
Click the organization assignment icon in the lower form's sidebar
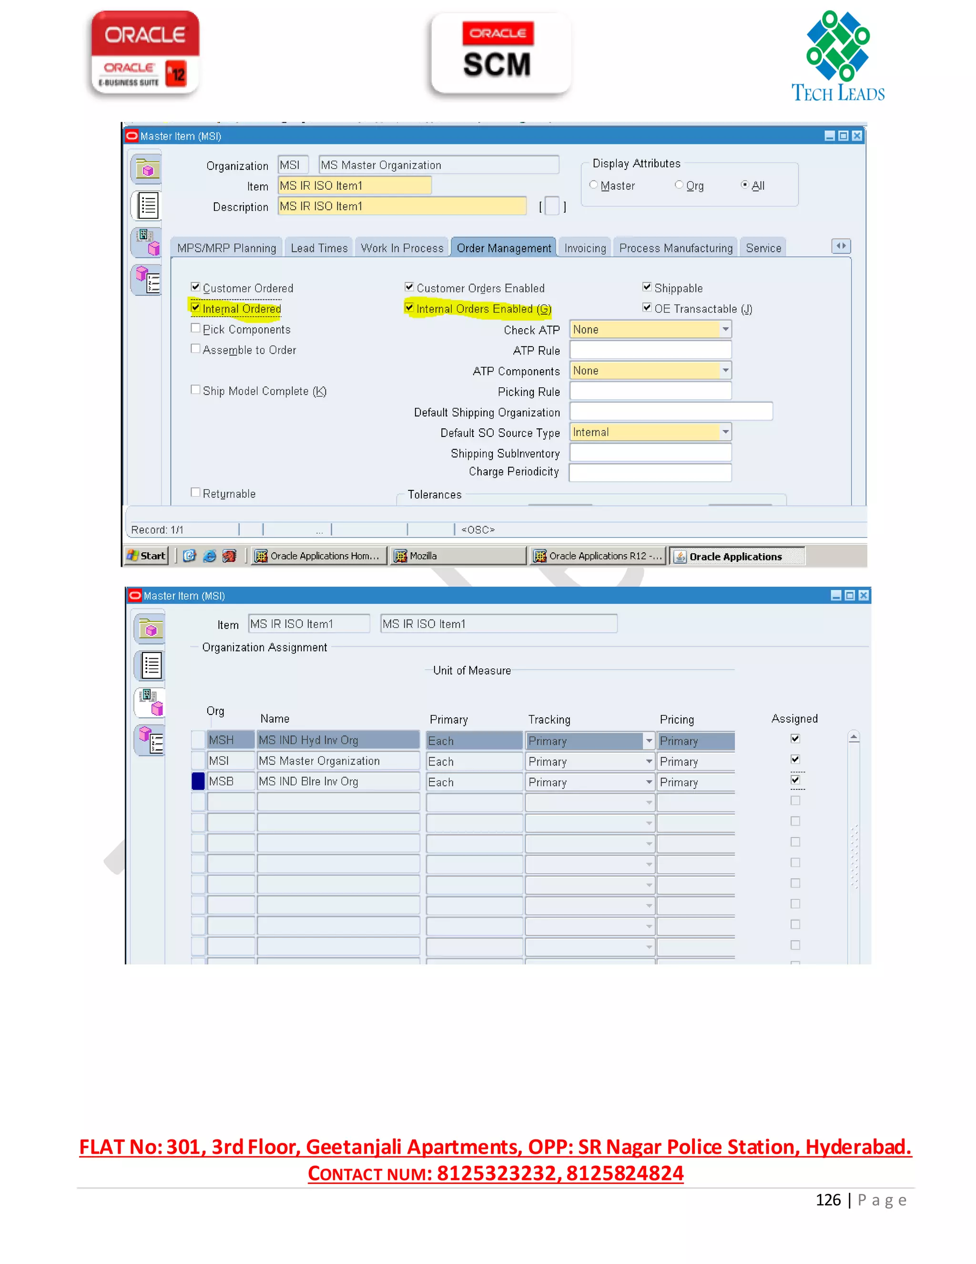click(x=151, y=702)
